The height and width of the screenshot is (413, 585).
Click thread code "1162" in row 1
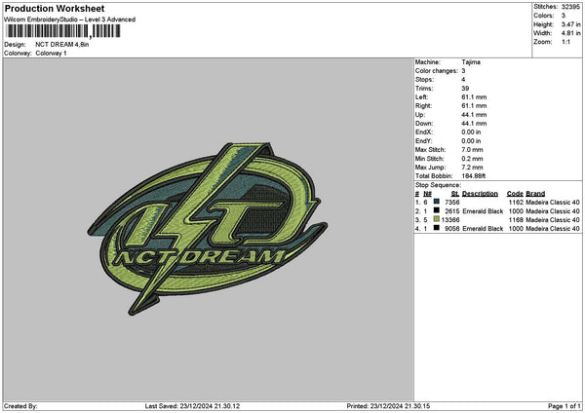click(516, 203)
